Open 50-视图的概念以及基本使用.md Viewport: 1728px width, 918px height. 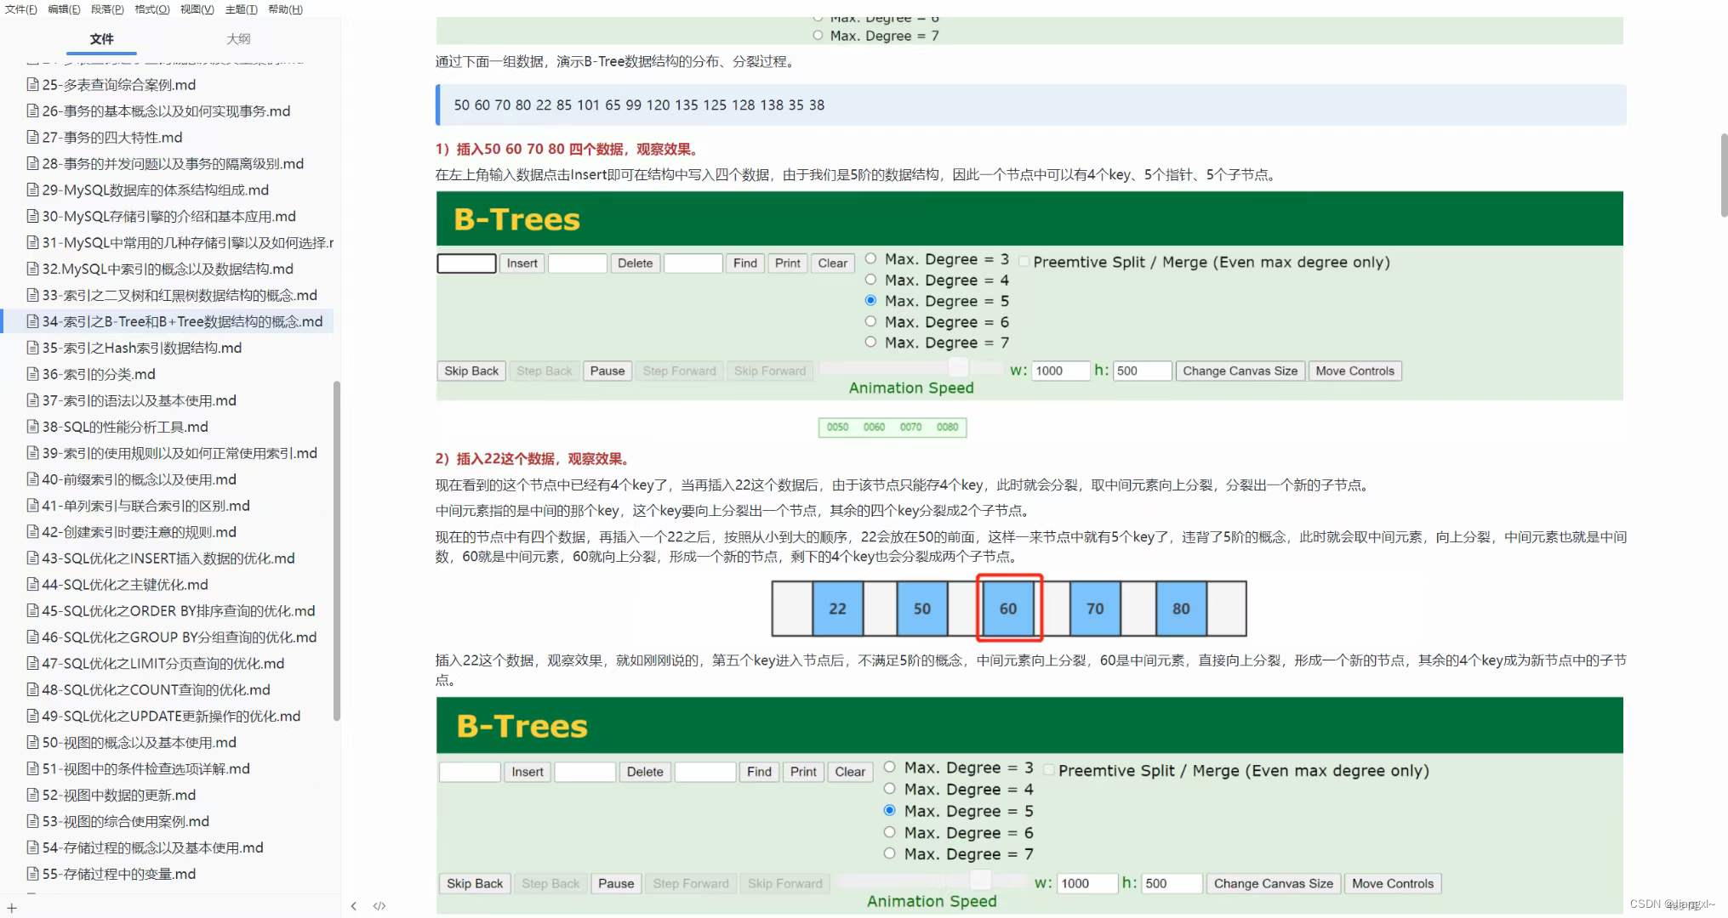pos(139,742)
